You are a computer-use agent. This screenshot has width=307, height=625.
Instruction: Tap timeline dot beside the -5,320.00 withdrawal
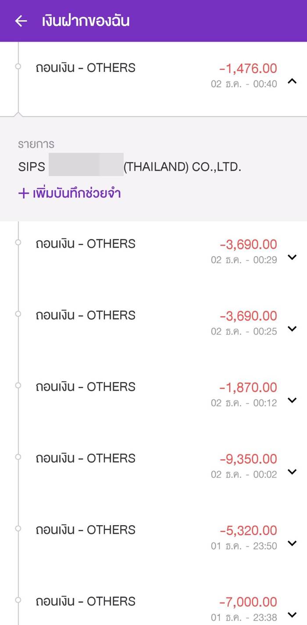[x=18, y=528]
